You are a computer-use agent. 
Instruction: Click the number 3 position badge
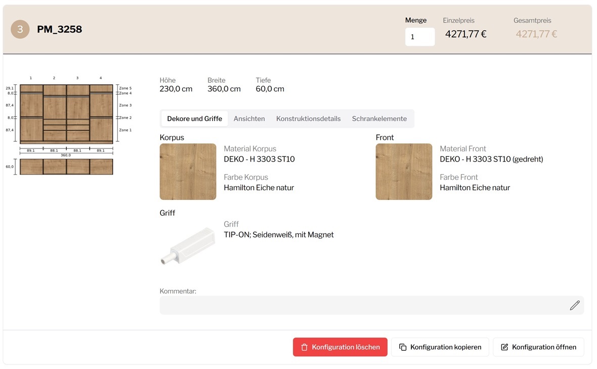(20, 29)
